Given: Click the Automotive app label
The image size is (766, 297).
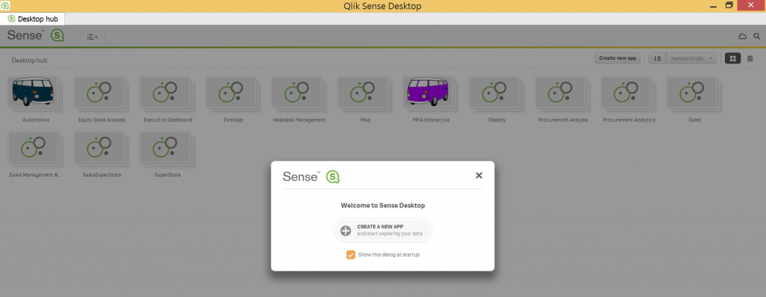Looking at the screenshot, I should click(x=36, y=120).
